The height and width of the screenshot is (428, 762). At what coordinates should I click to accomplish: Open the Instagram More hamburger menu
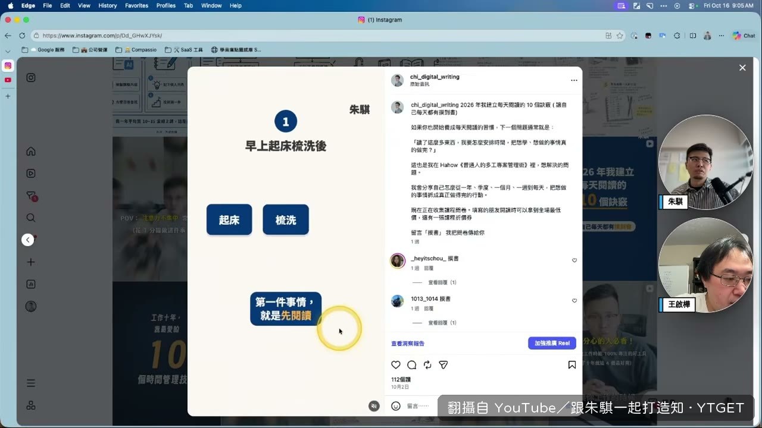31,383
